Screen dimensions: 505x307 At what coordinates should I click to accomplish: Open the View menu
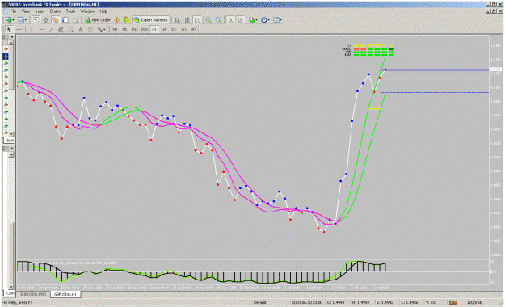[x=26, y=11]
